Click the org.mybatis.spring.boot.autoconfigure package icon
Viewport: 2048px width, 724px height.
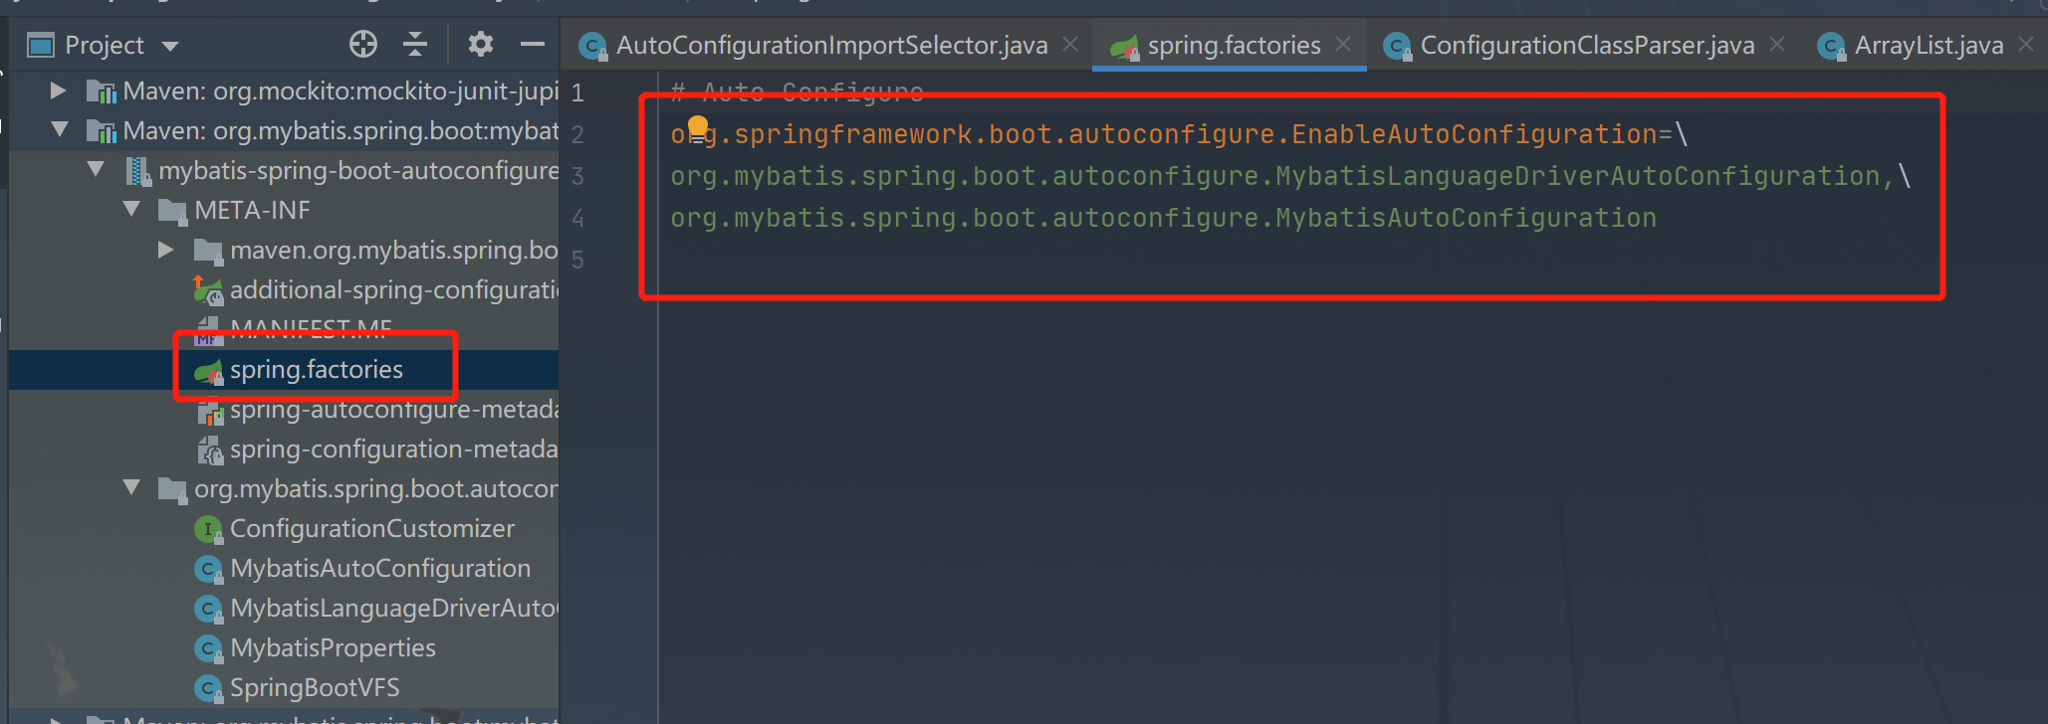click(x=172, y=489)
